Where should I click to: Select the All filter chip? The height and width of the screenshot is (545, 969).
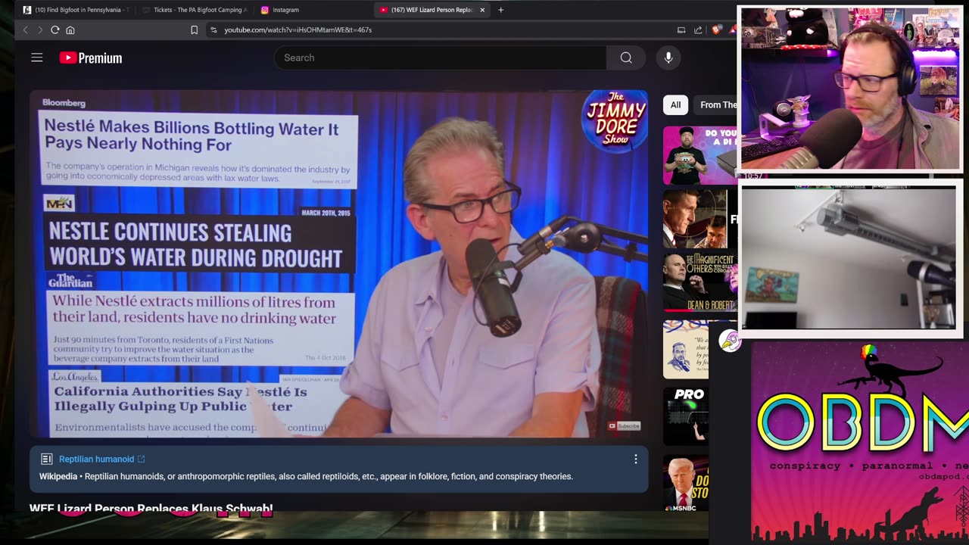[675, 104]
